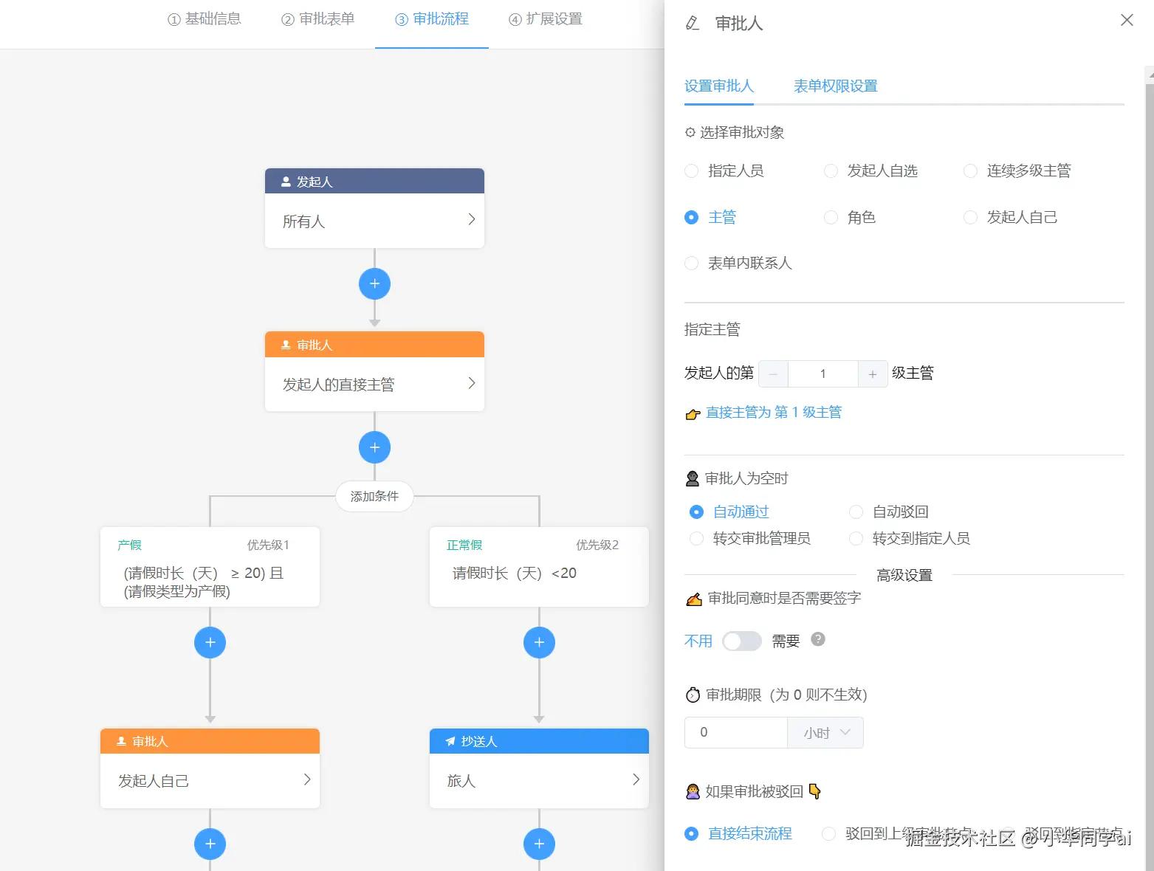
Task: Click the signature icon beside 审批同意时是否需要签字
Action: pyautogui.click(x=694, y=599)
